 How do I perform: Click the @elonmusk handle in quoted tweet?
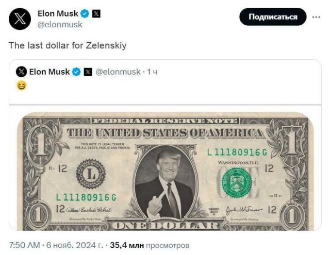click(118, 72)
